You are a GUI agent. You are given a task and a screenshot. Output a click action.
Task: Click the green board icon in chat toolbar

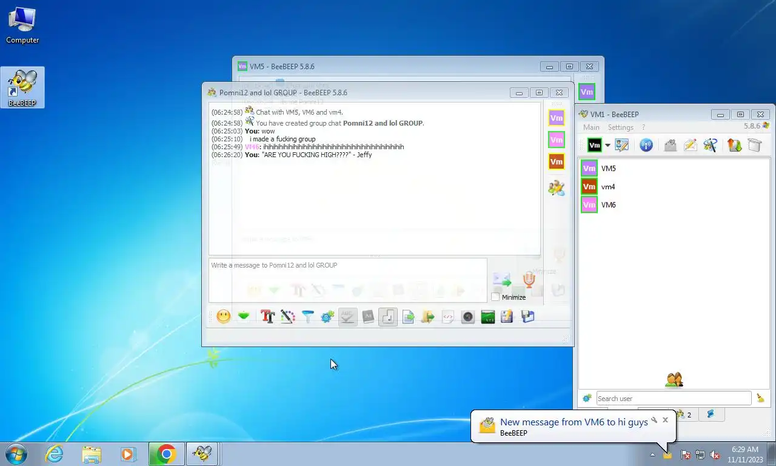pyautogui.click(x=487, y=317)
